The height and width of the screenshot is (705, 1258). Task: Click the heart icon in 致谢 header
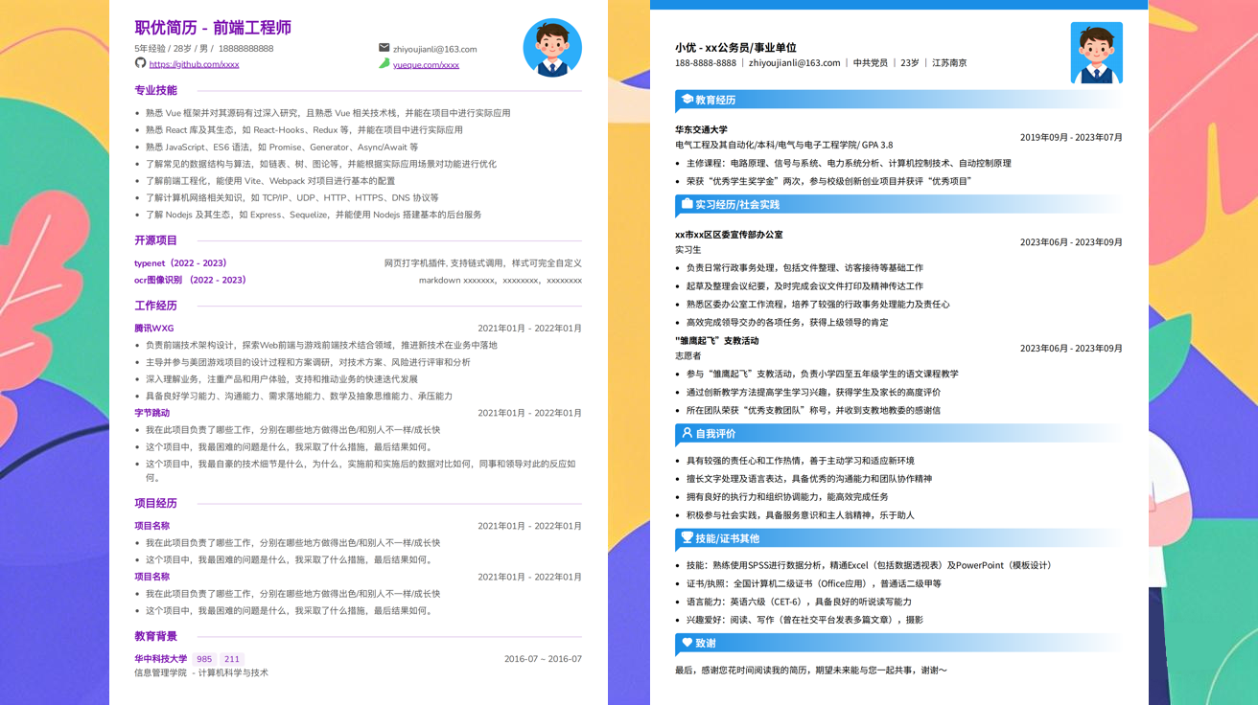[x=687, y=642]
